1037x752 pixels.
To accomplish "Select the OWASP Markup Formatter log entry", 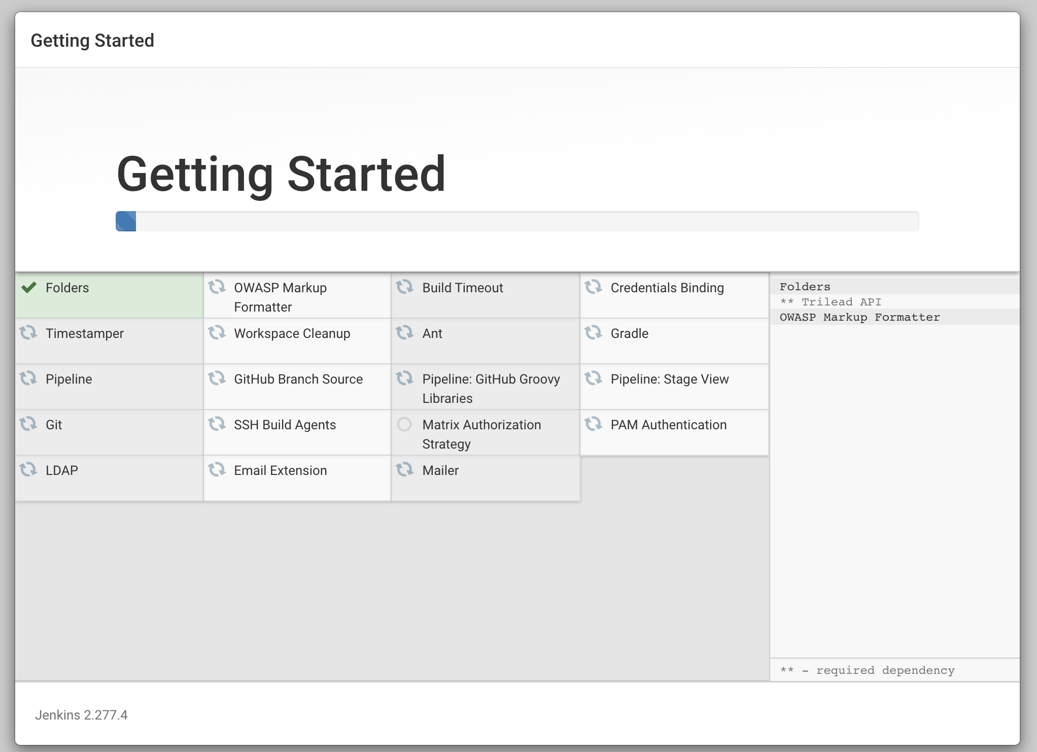I will [859, 317].
